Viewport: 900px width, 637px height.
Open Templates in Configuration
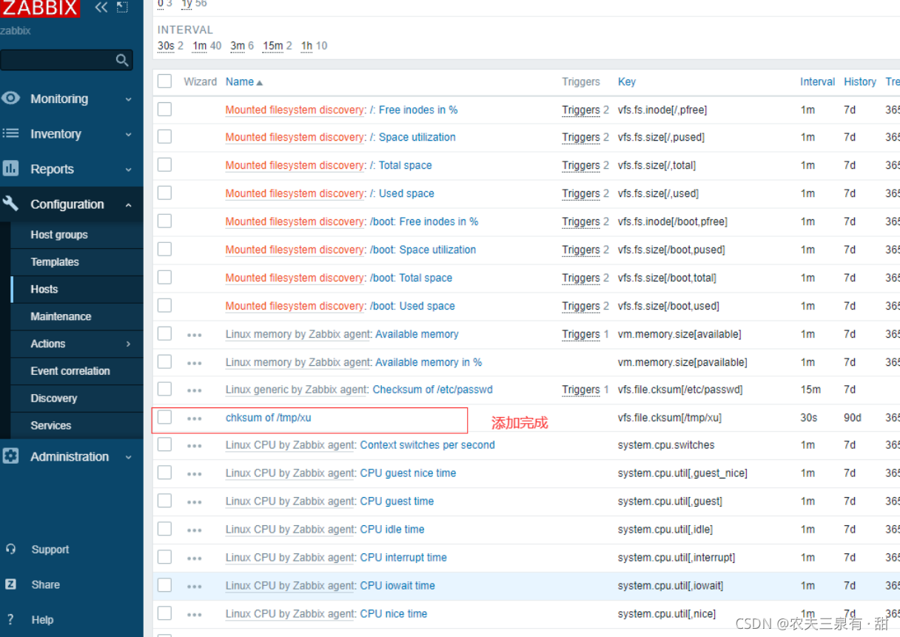point(55,261)
